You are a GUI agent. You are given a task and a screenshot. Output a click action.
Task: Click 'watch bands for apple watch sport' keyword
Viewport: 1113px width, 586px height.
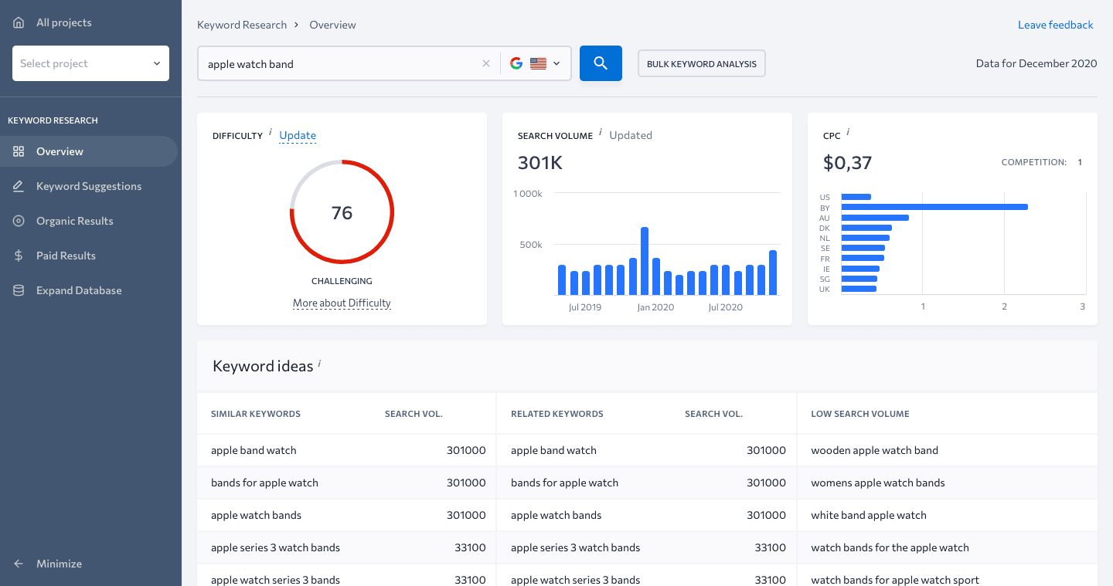coord(895,580)
